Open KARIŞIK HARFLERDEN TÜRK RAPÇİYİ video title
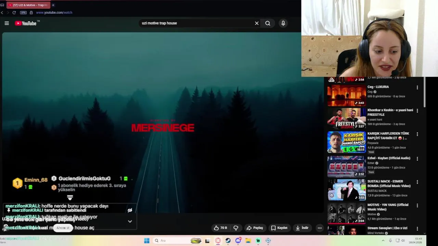The height and width of the screenshot is (246, 438). [388, 136]
